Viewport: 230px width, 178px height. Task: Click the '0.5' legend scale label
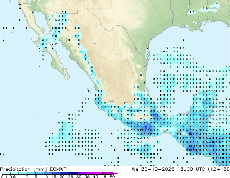click(x=13, y=177)
